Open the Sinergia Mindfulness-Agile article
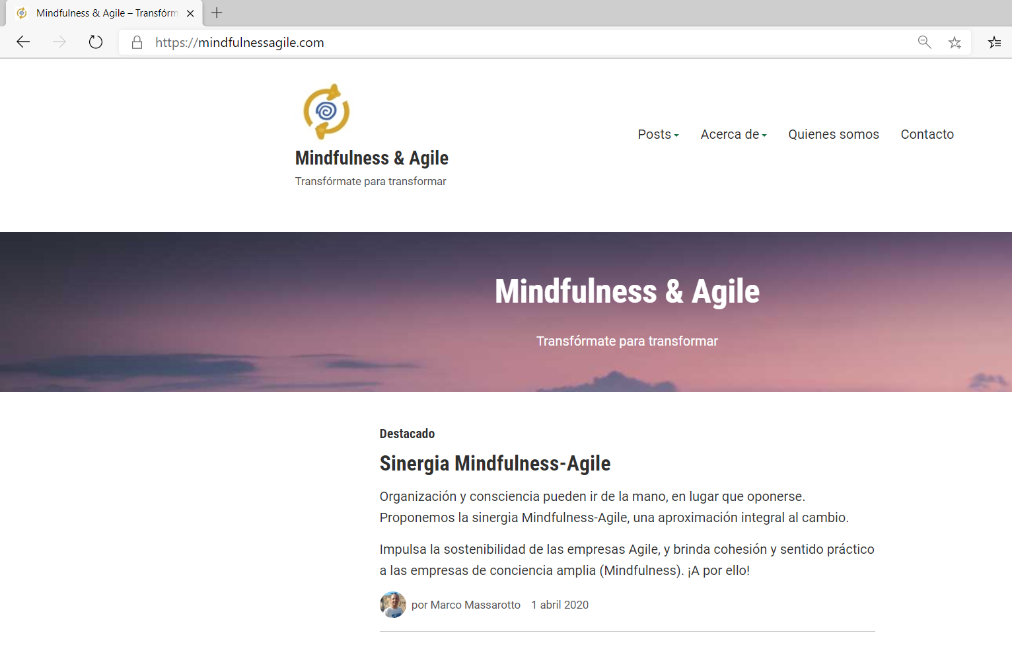 [495, 463]
